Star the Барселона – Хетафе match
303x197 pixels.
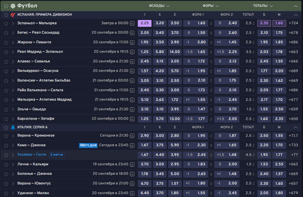(6, 119)
